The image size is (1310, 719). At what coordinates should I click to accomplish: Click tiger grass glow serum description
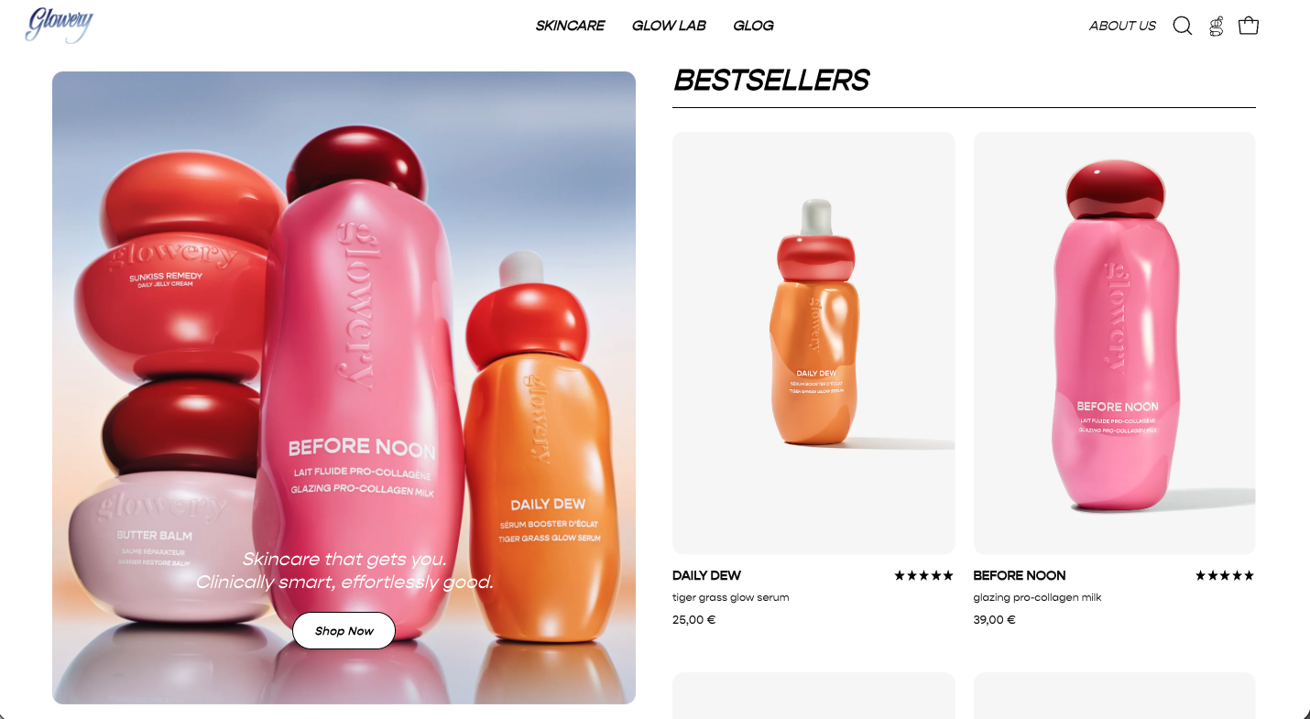[730, 597]
